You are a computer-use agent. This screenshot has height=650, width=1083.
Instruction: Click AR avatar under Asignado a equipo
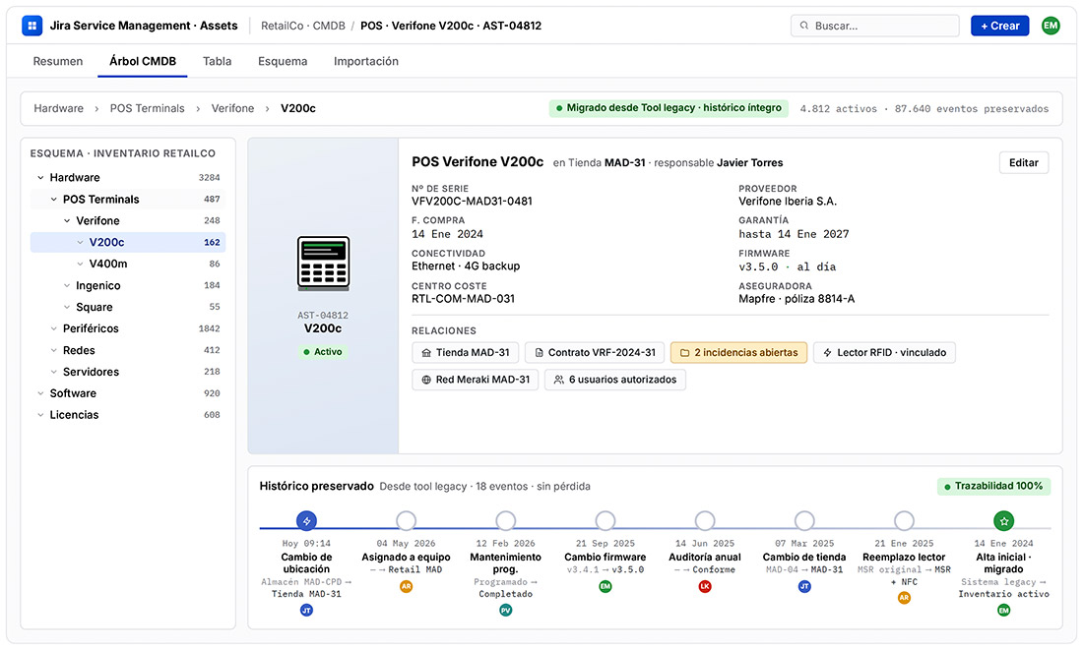pyautogui.click(x=406, y=586)
